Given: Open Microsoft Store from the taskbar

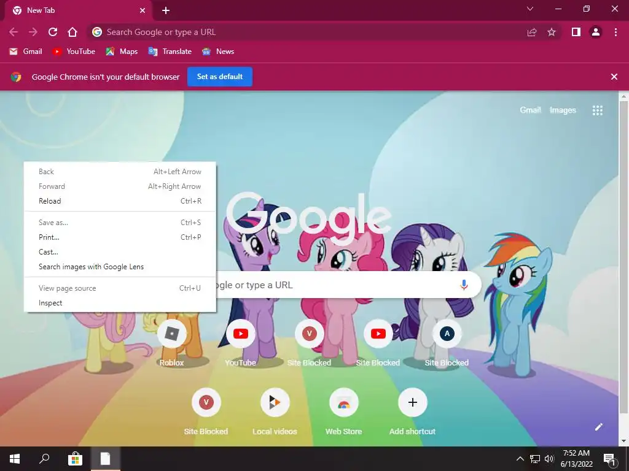Looking at the screenshot, I should (75, 459).
